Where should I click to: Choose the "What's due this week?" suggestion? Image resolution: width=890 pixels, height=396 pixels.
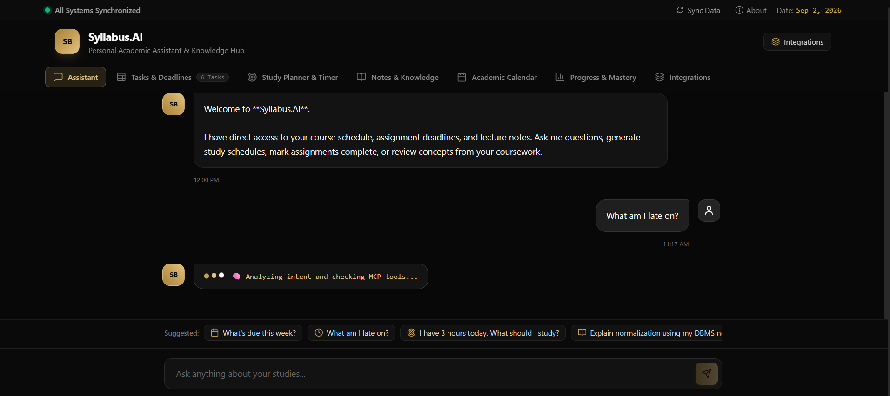pos(253,333)
